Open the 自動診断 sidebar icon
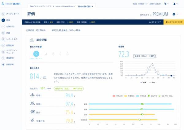Screen dimensions: 184x130 (3, 64)
